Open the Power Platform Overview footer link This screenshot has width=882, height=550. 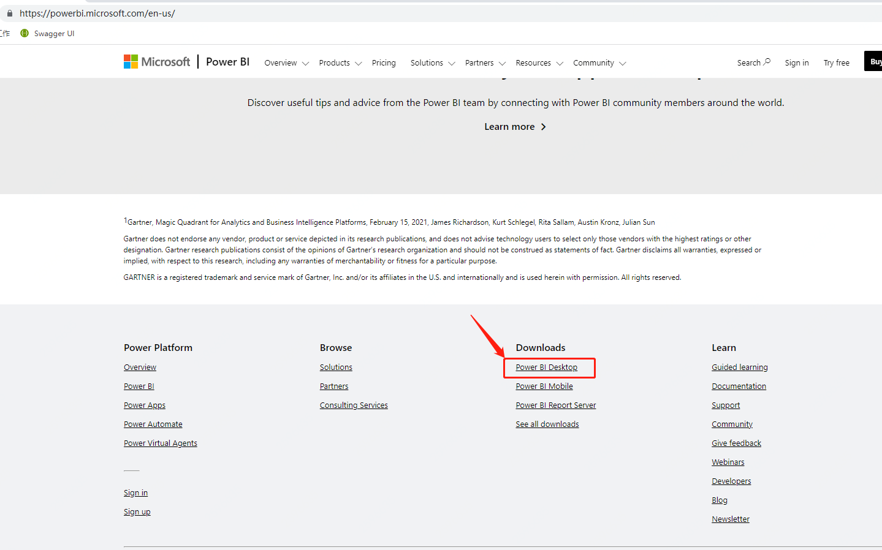tap(140, 367)
